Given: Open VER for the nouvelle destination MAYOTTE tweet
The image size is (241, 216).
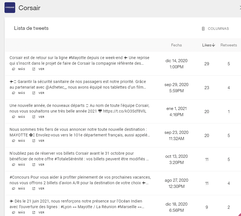Looking at the screenshot, I should [x=38, y=141].
